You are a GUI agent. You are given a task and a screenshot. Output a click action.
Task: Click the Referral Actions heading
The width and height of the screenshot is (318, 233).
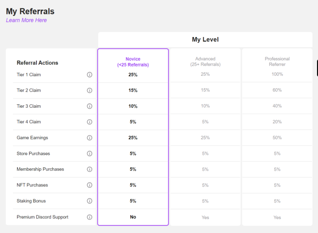pyautogui.click(x=38, y=63)
